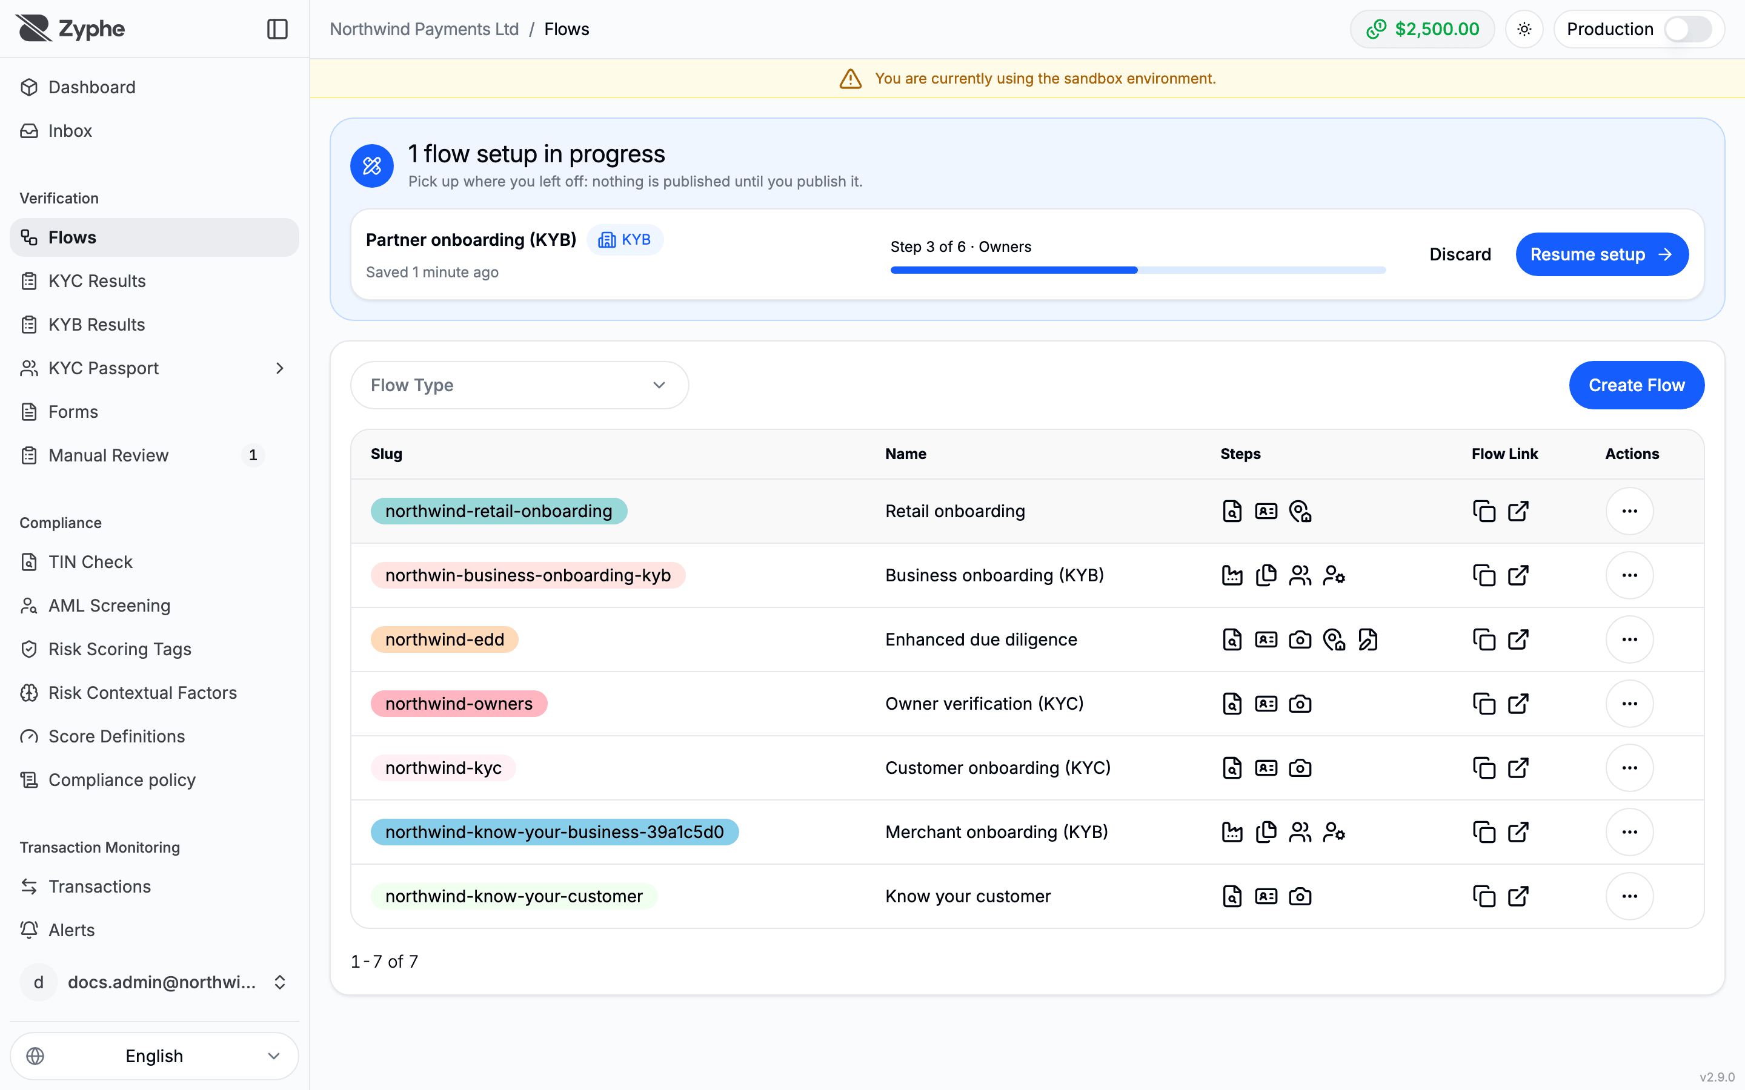
Task: Click ID card step icon in Retail onboarding row
Action: [x=1266, y=511]
